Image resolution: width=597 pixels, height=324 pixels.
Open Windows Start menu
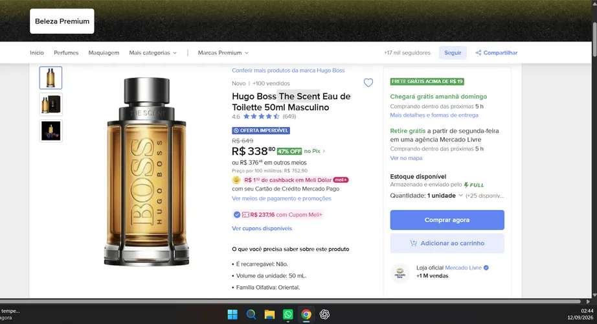pos(232,314)
